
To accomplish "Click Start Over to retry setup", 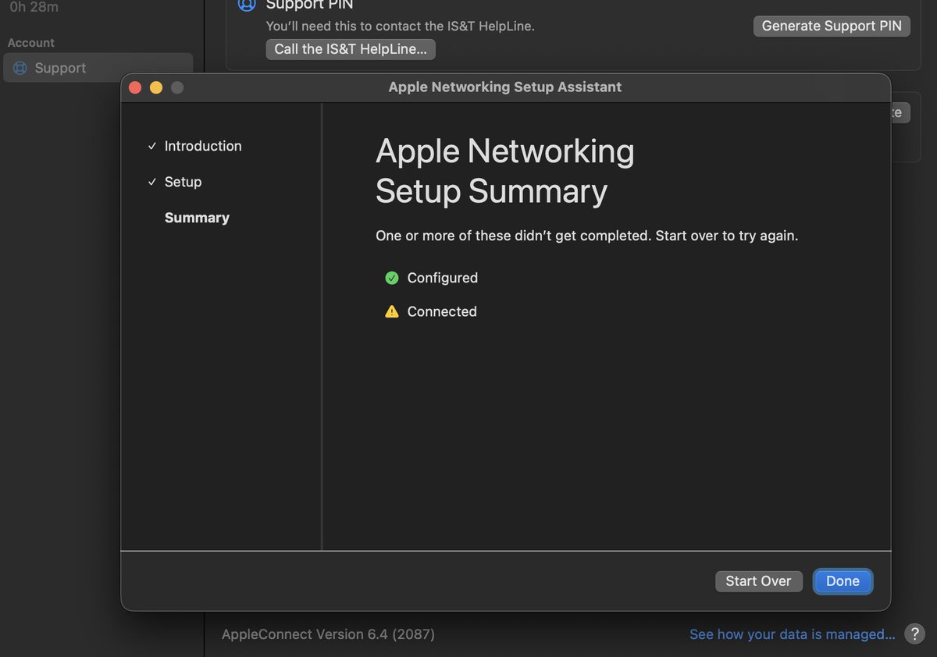I will point(758,581).
